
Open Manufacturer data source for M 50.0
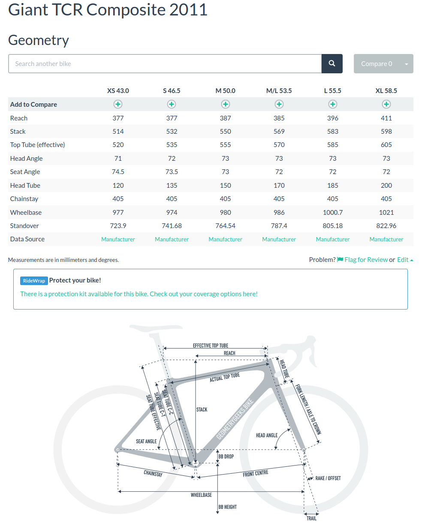tap(226, 239)
